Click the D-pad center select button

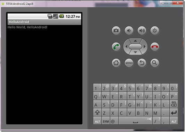coord(136,47)
